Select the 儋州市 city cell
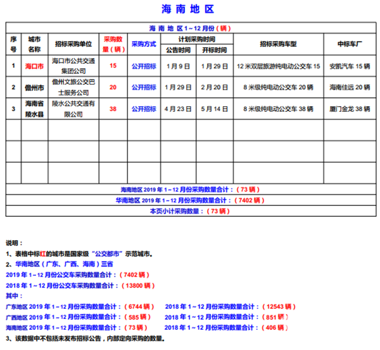The image size is (380, 350). (x=34, y=87)
